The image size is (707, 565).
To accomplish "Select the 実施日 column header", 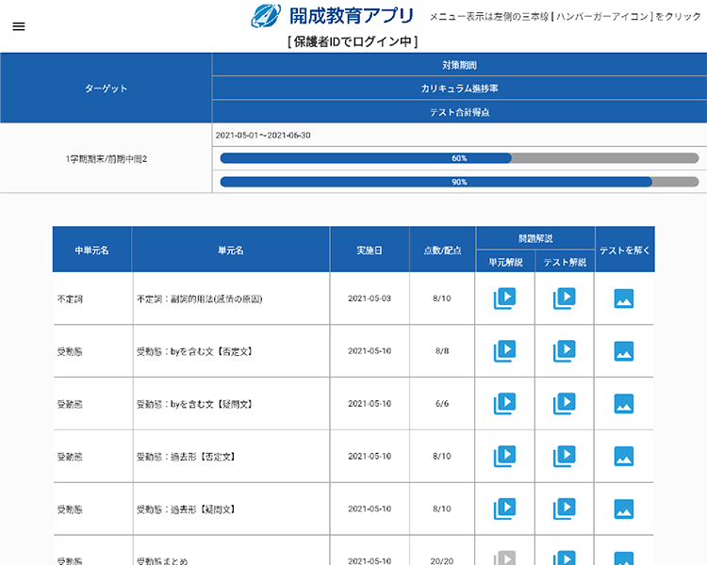I will point(370,250).
